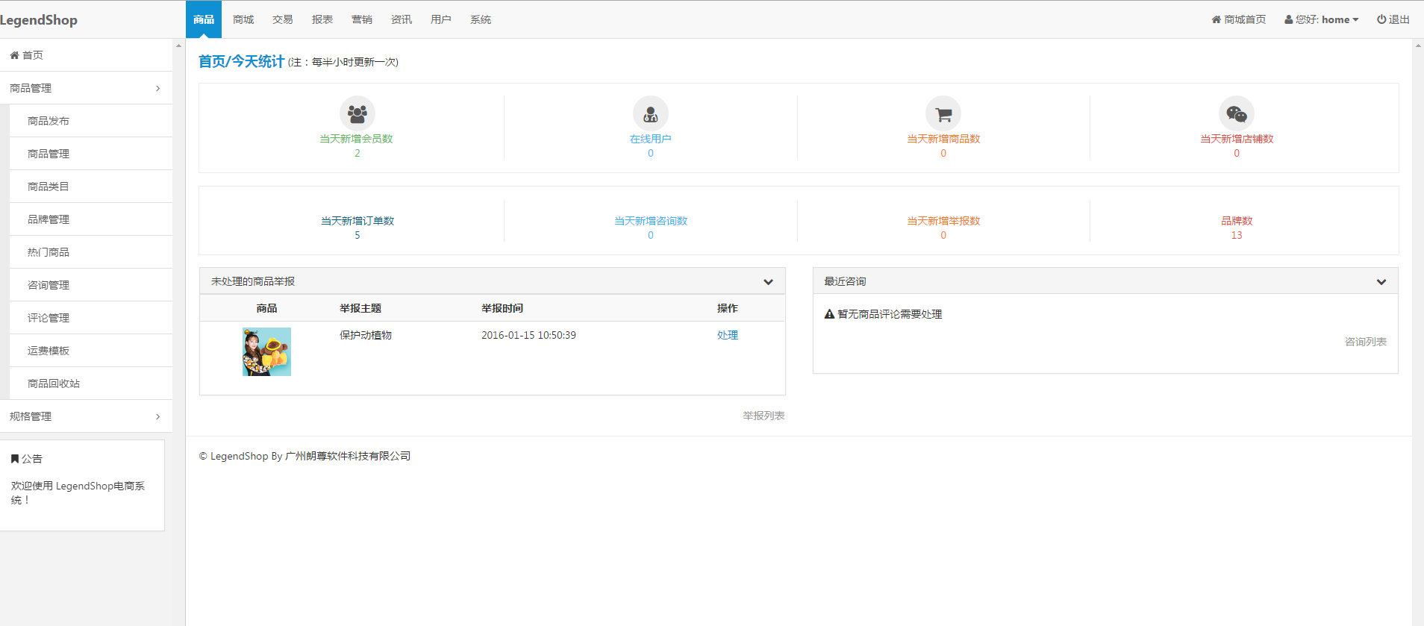
Task: Open the home user dropdown caret
Action: point(1355,20)
